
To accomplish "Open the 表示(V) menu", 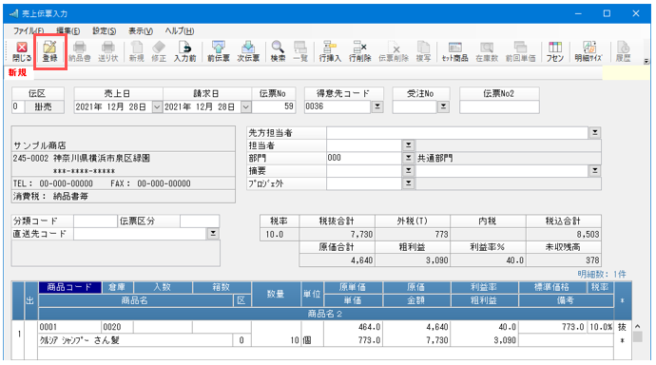I will coord(141,31).
